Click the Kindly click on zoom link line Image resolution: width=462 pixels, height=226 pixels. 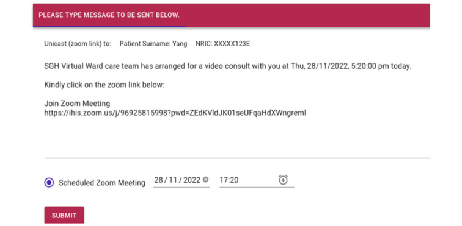105,85
